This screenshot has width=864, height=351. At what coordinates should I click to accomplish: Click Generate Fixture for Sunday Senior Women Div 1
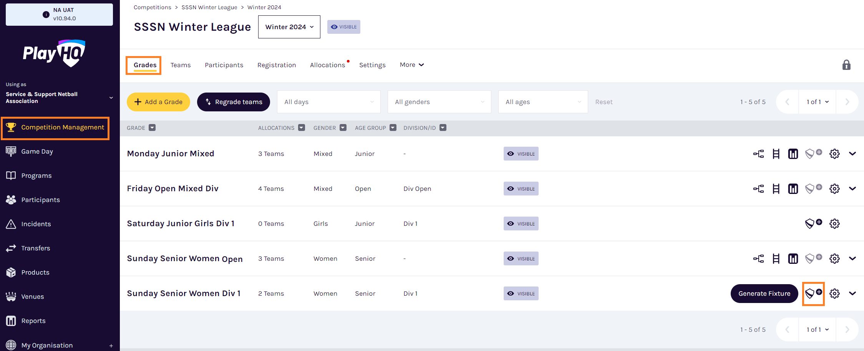764,293
